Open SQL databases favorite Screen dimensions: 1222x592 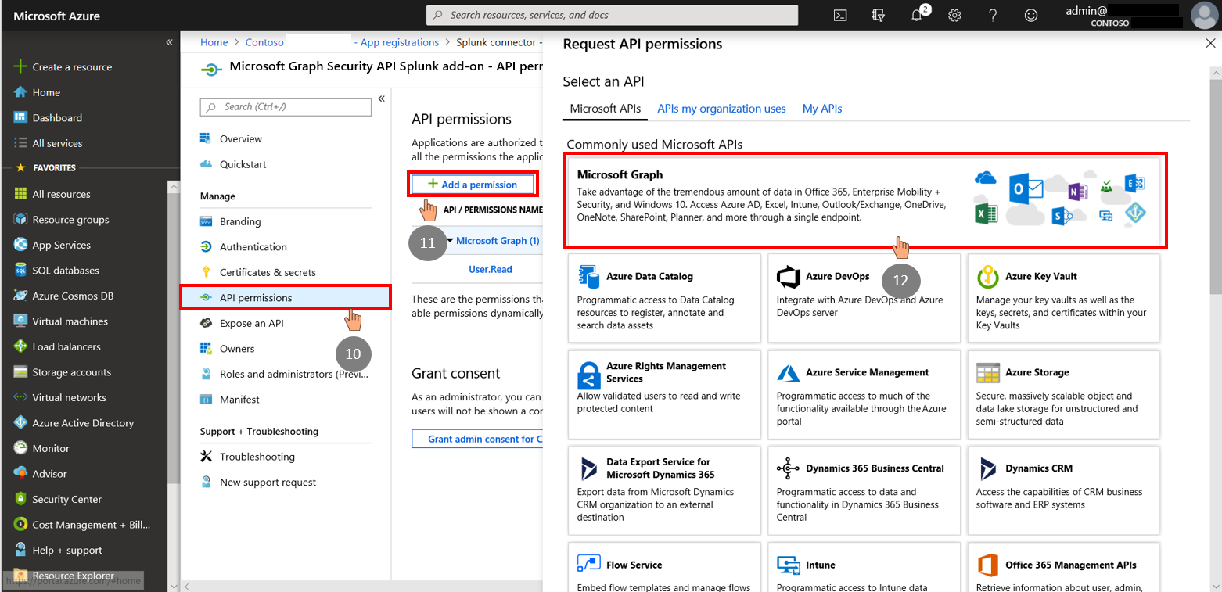pyautogui.click(x=66, y=271)
